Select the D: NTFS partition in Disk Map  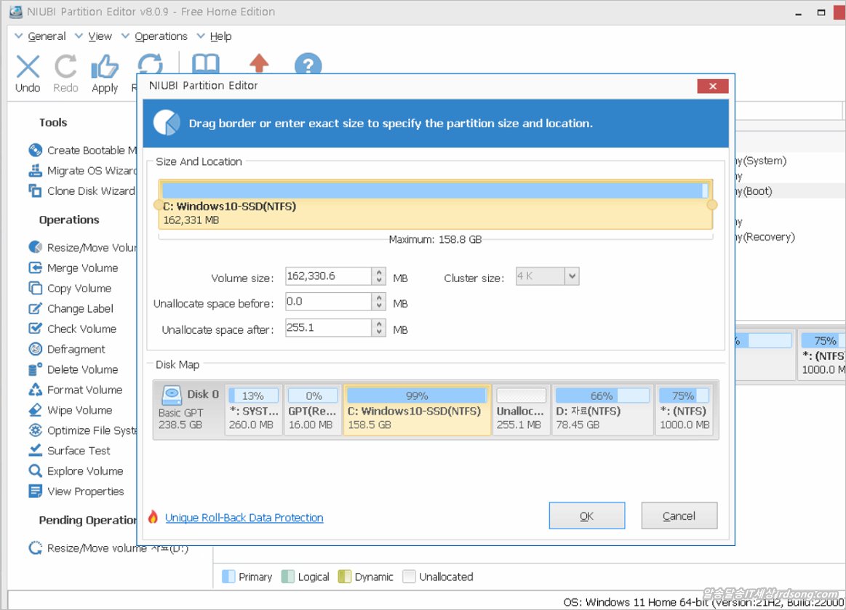click(x=602, y=411)
